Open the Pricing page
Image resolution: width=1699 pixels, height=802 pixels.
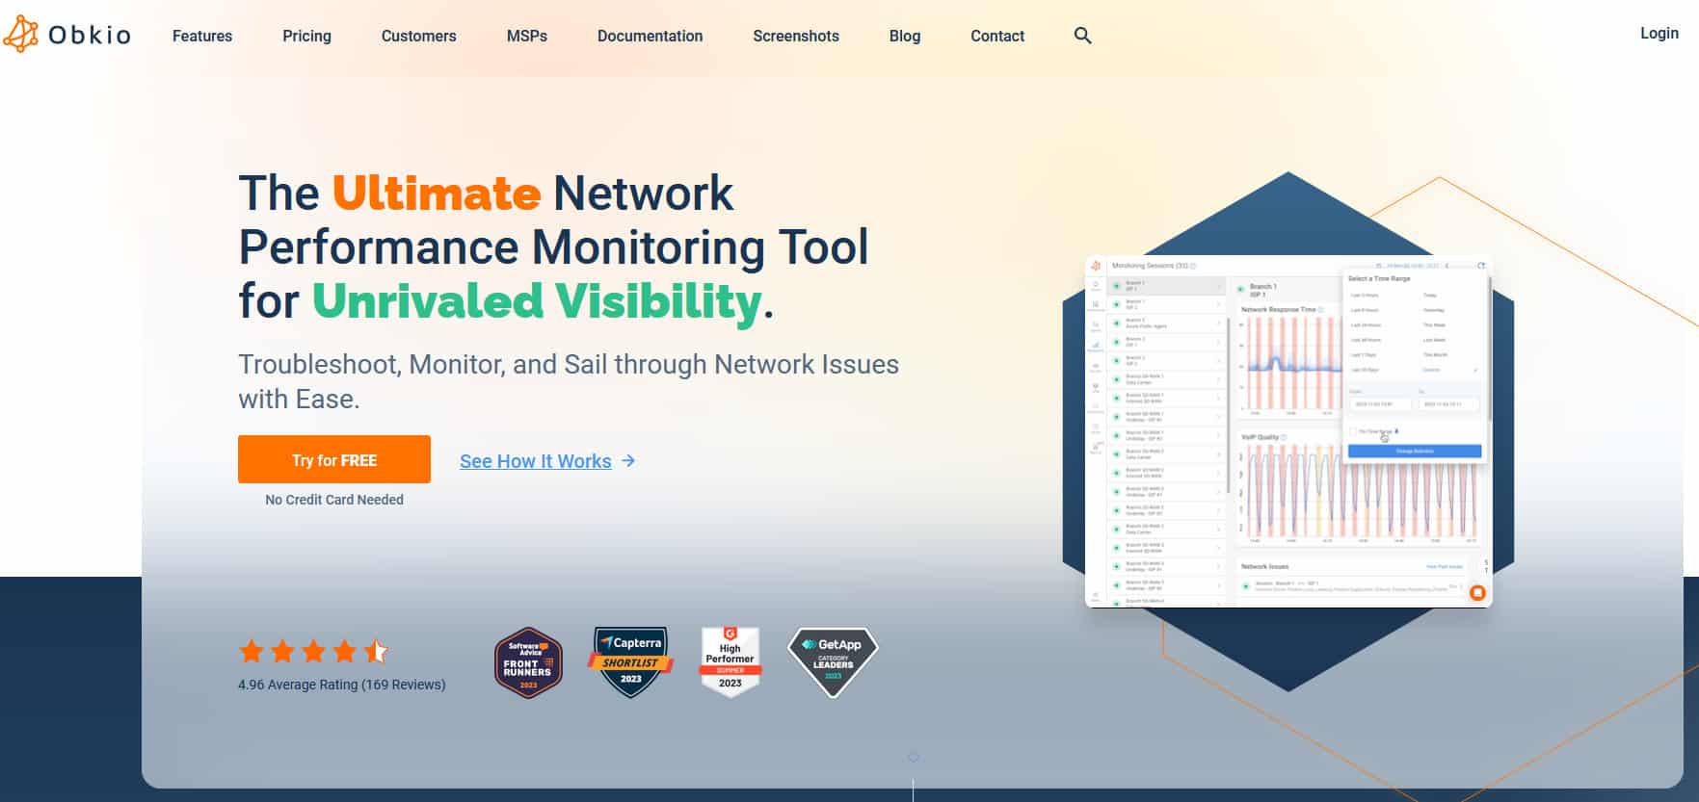point(306,36)
